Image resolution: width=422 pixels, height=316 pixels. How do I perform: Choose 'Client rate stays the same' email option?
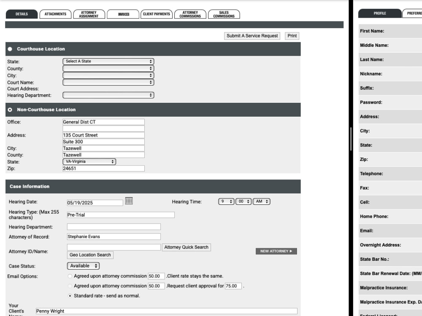(70, 276)
